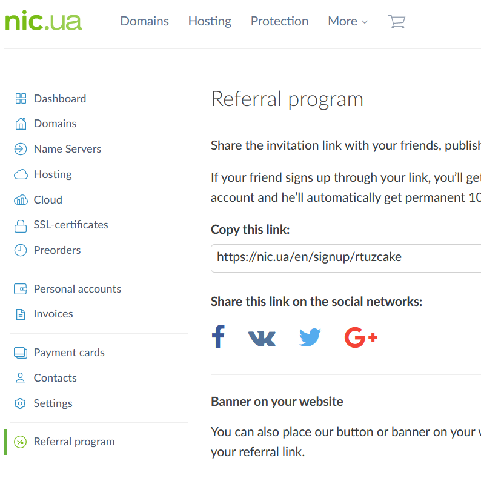Click the SSL-certificates lock icon

(x=21, y=226)
